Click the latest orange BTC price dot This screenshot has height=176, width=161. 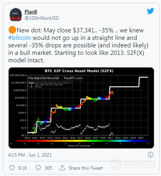click(113, 94)
